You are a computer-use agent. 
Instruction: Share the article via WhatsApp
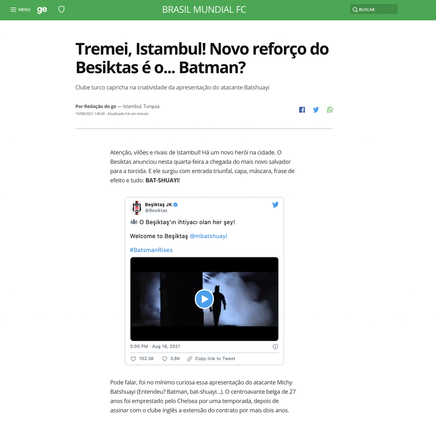point(330,110)
